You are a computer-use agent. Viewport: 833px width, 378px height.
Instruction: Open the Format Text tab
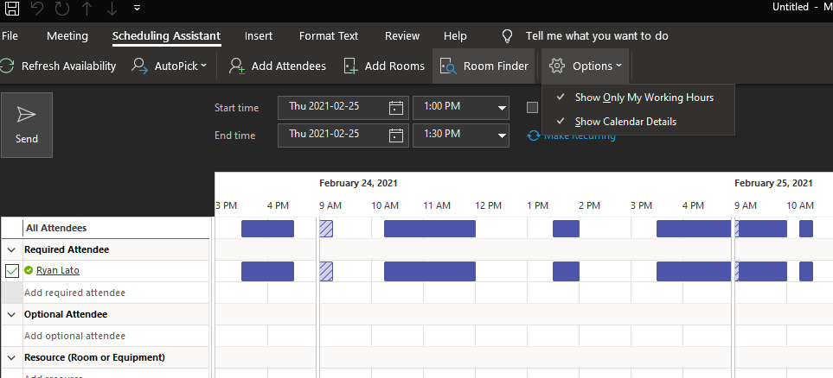tap(329, 36)
